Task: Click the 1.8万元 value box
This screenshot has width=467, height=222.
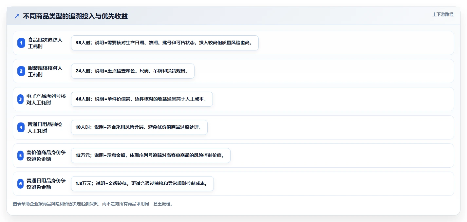Action: point(142,184)
